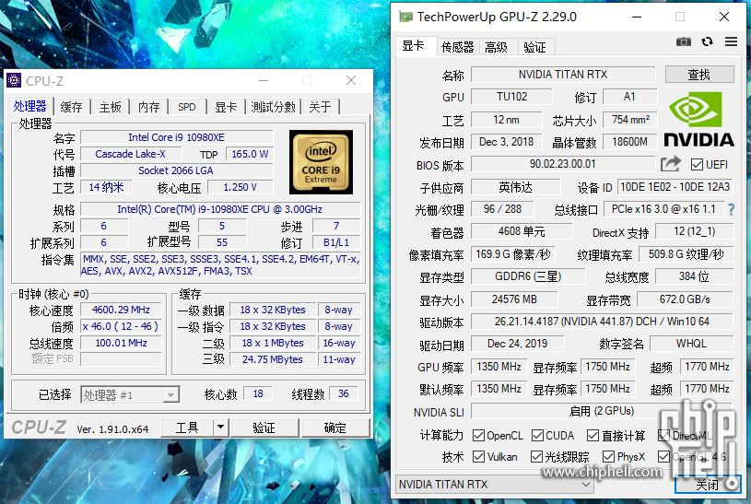This screenshot has width=751, height=504.
Task: Click the Socket 2066 LGA value
Action: 176,170
